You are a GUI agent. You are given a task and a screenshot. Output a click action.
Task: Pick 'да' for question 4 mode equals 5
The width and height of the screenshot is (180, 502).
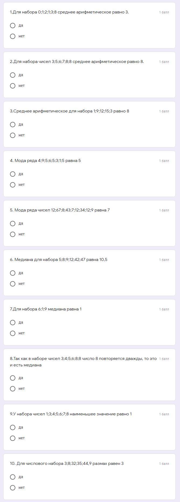click(13, 174)
